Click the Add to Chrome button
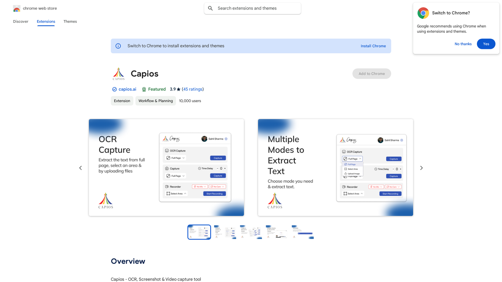This screenshot has height=282, width=502. pyautogui.click(x=371, y=74)
